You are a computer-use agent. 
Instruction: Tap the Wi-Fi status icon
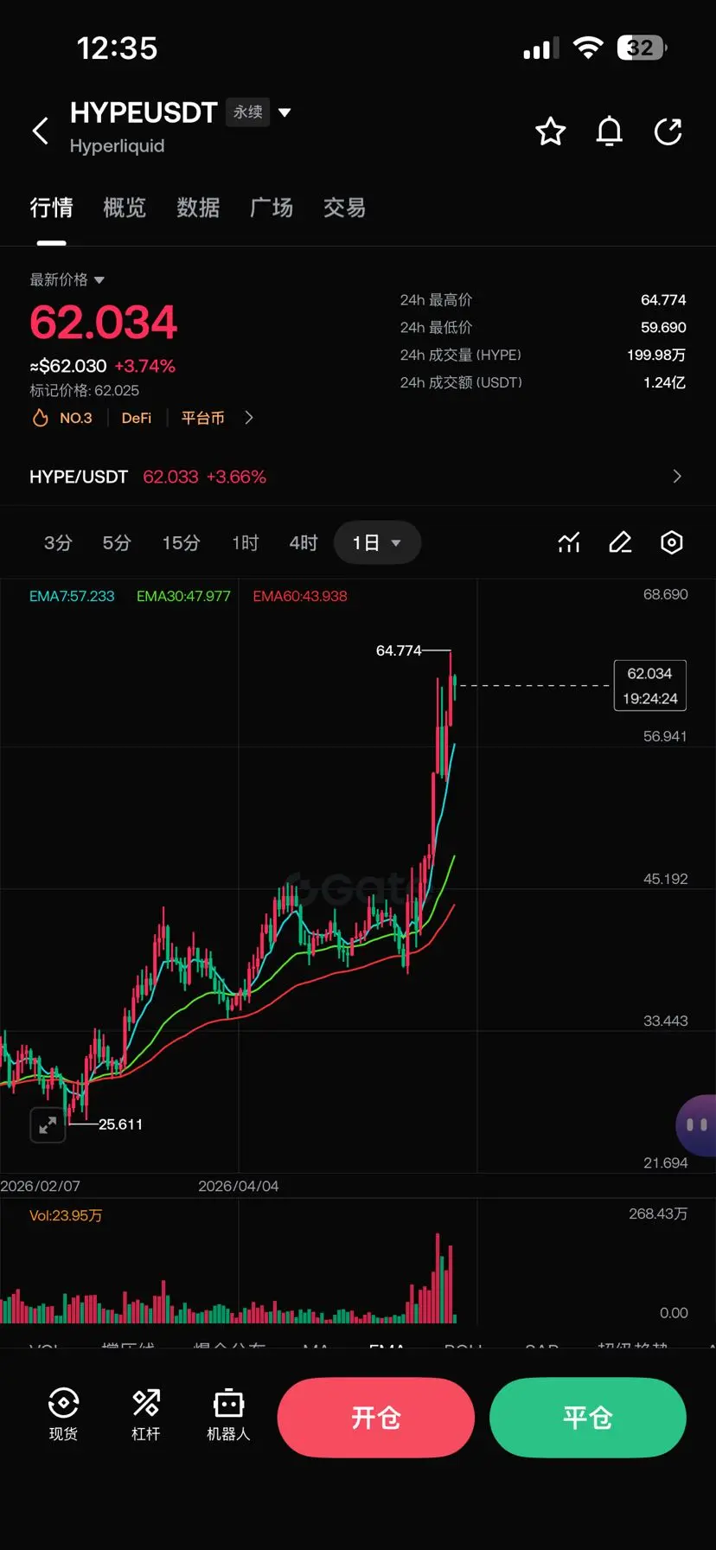point(588,48)
